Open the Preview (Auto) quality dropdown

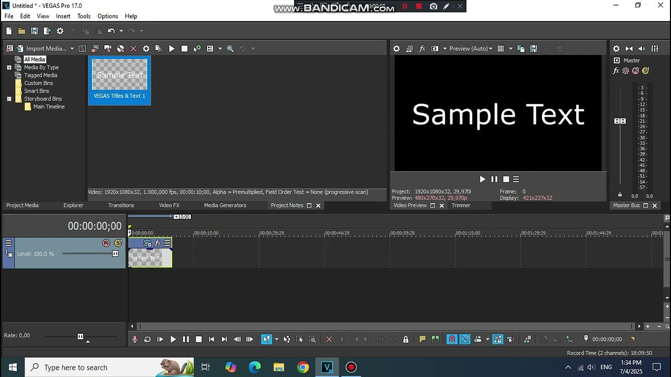point(471,49)
